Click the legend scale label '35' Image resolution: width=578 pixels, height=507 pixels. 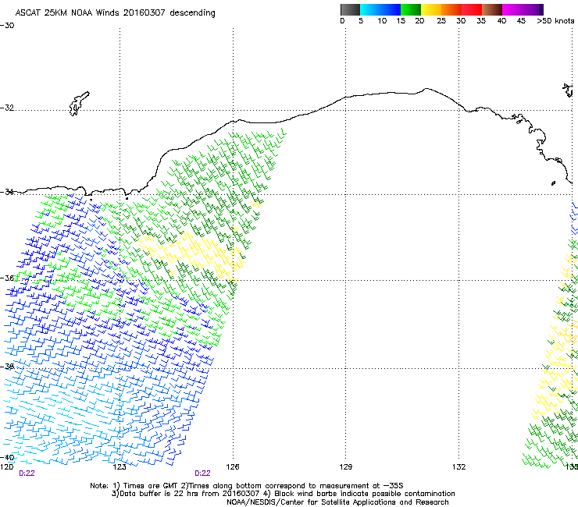(481, 21)
